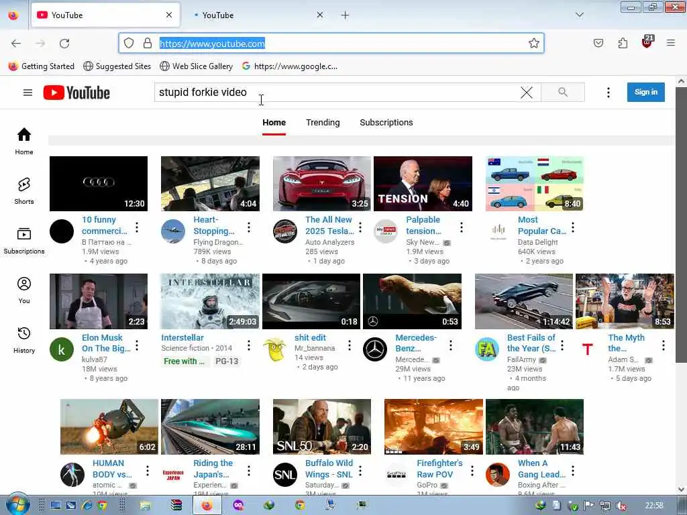Image resolution: width=687 pixels, height=515 pixels.
Task: Open YouTube settings three-dot menu beside Sign in
Action: tap(608, 93)
